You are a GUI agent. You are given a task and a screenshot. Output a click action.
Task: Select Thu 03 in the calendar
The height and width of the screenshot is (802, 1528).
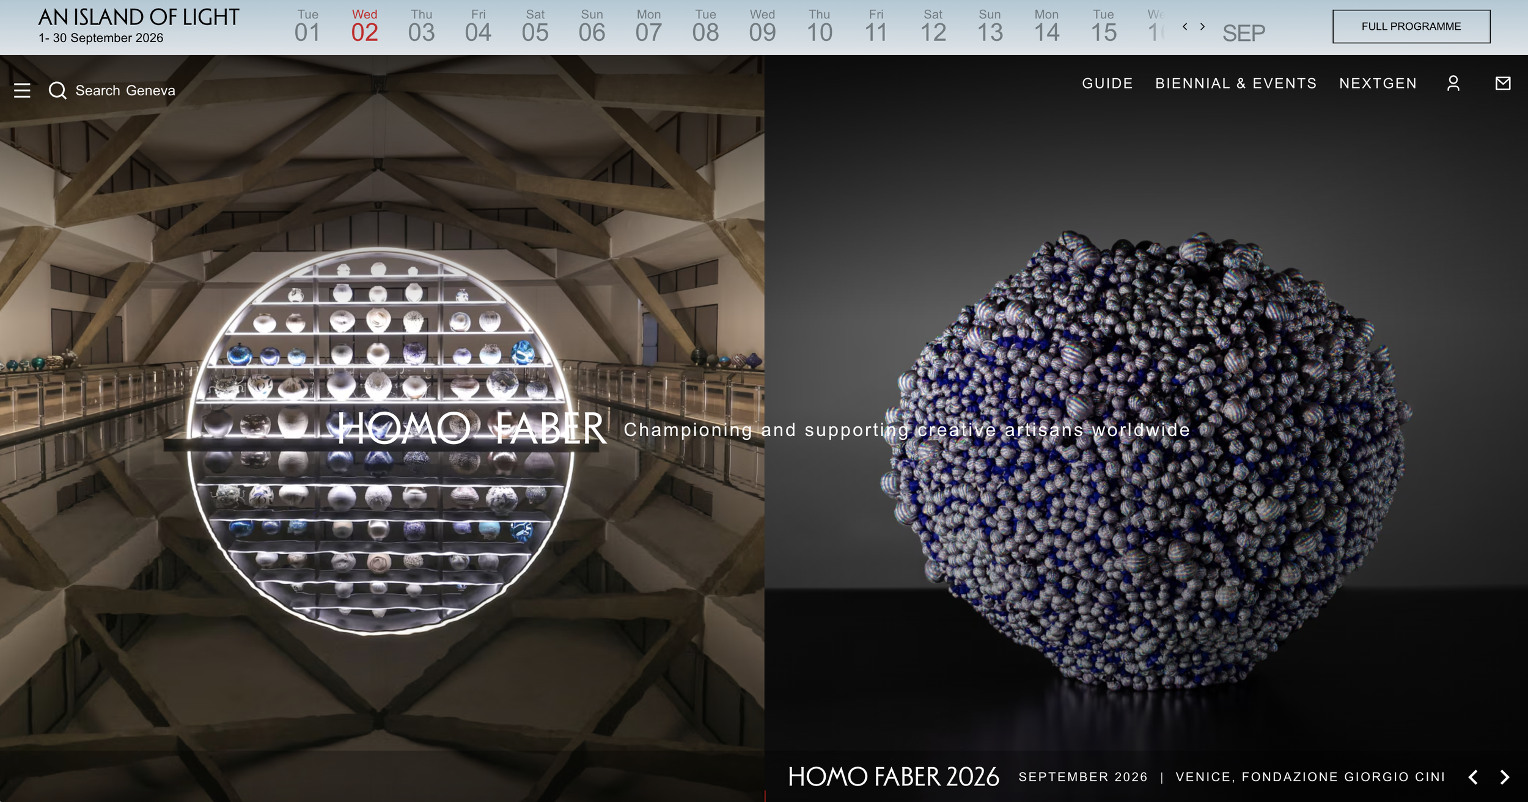click(x=421, y=26)
